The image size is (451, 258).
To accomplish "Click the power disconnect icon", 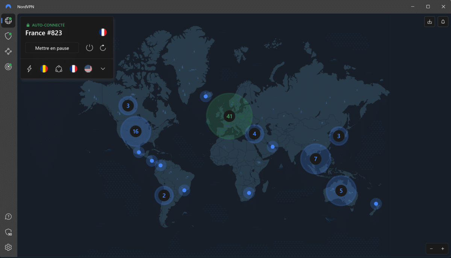I will click(x=89, y=48).
